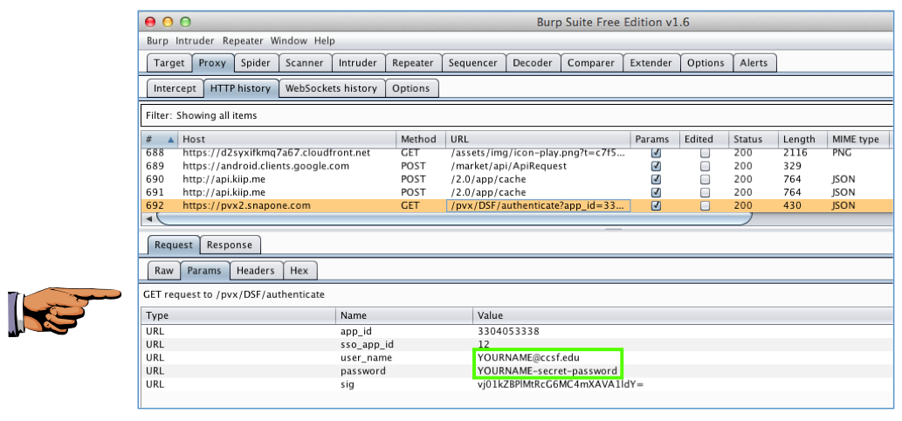The image size is (902, 421).
Task: Open the WebSockets history sub-tab
Action: click(x=331, y=88)
